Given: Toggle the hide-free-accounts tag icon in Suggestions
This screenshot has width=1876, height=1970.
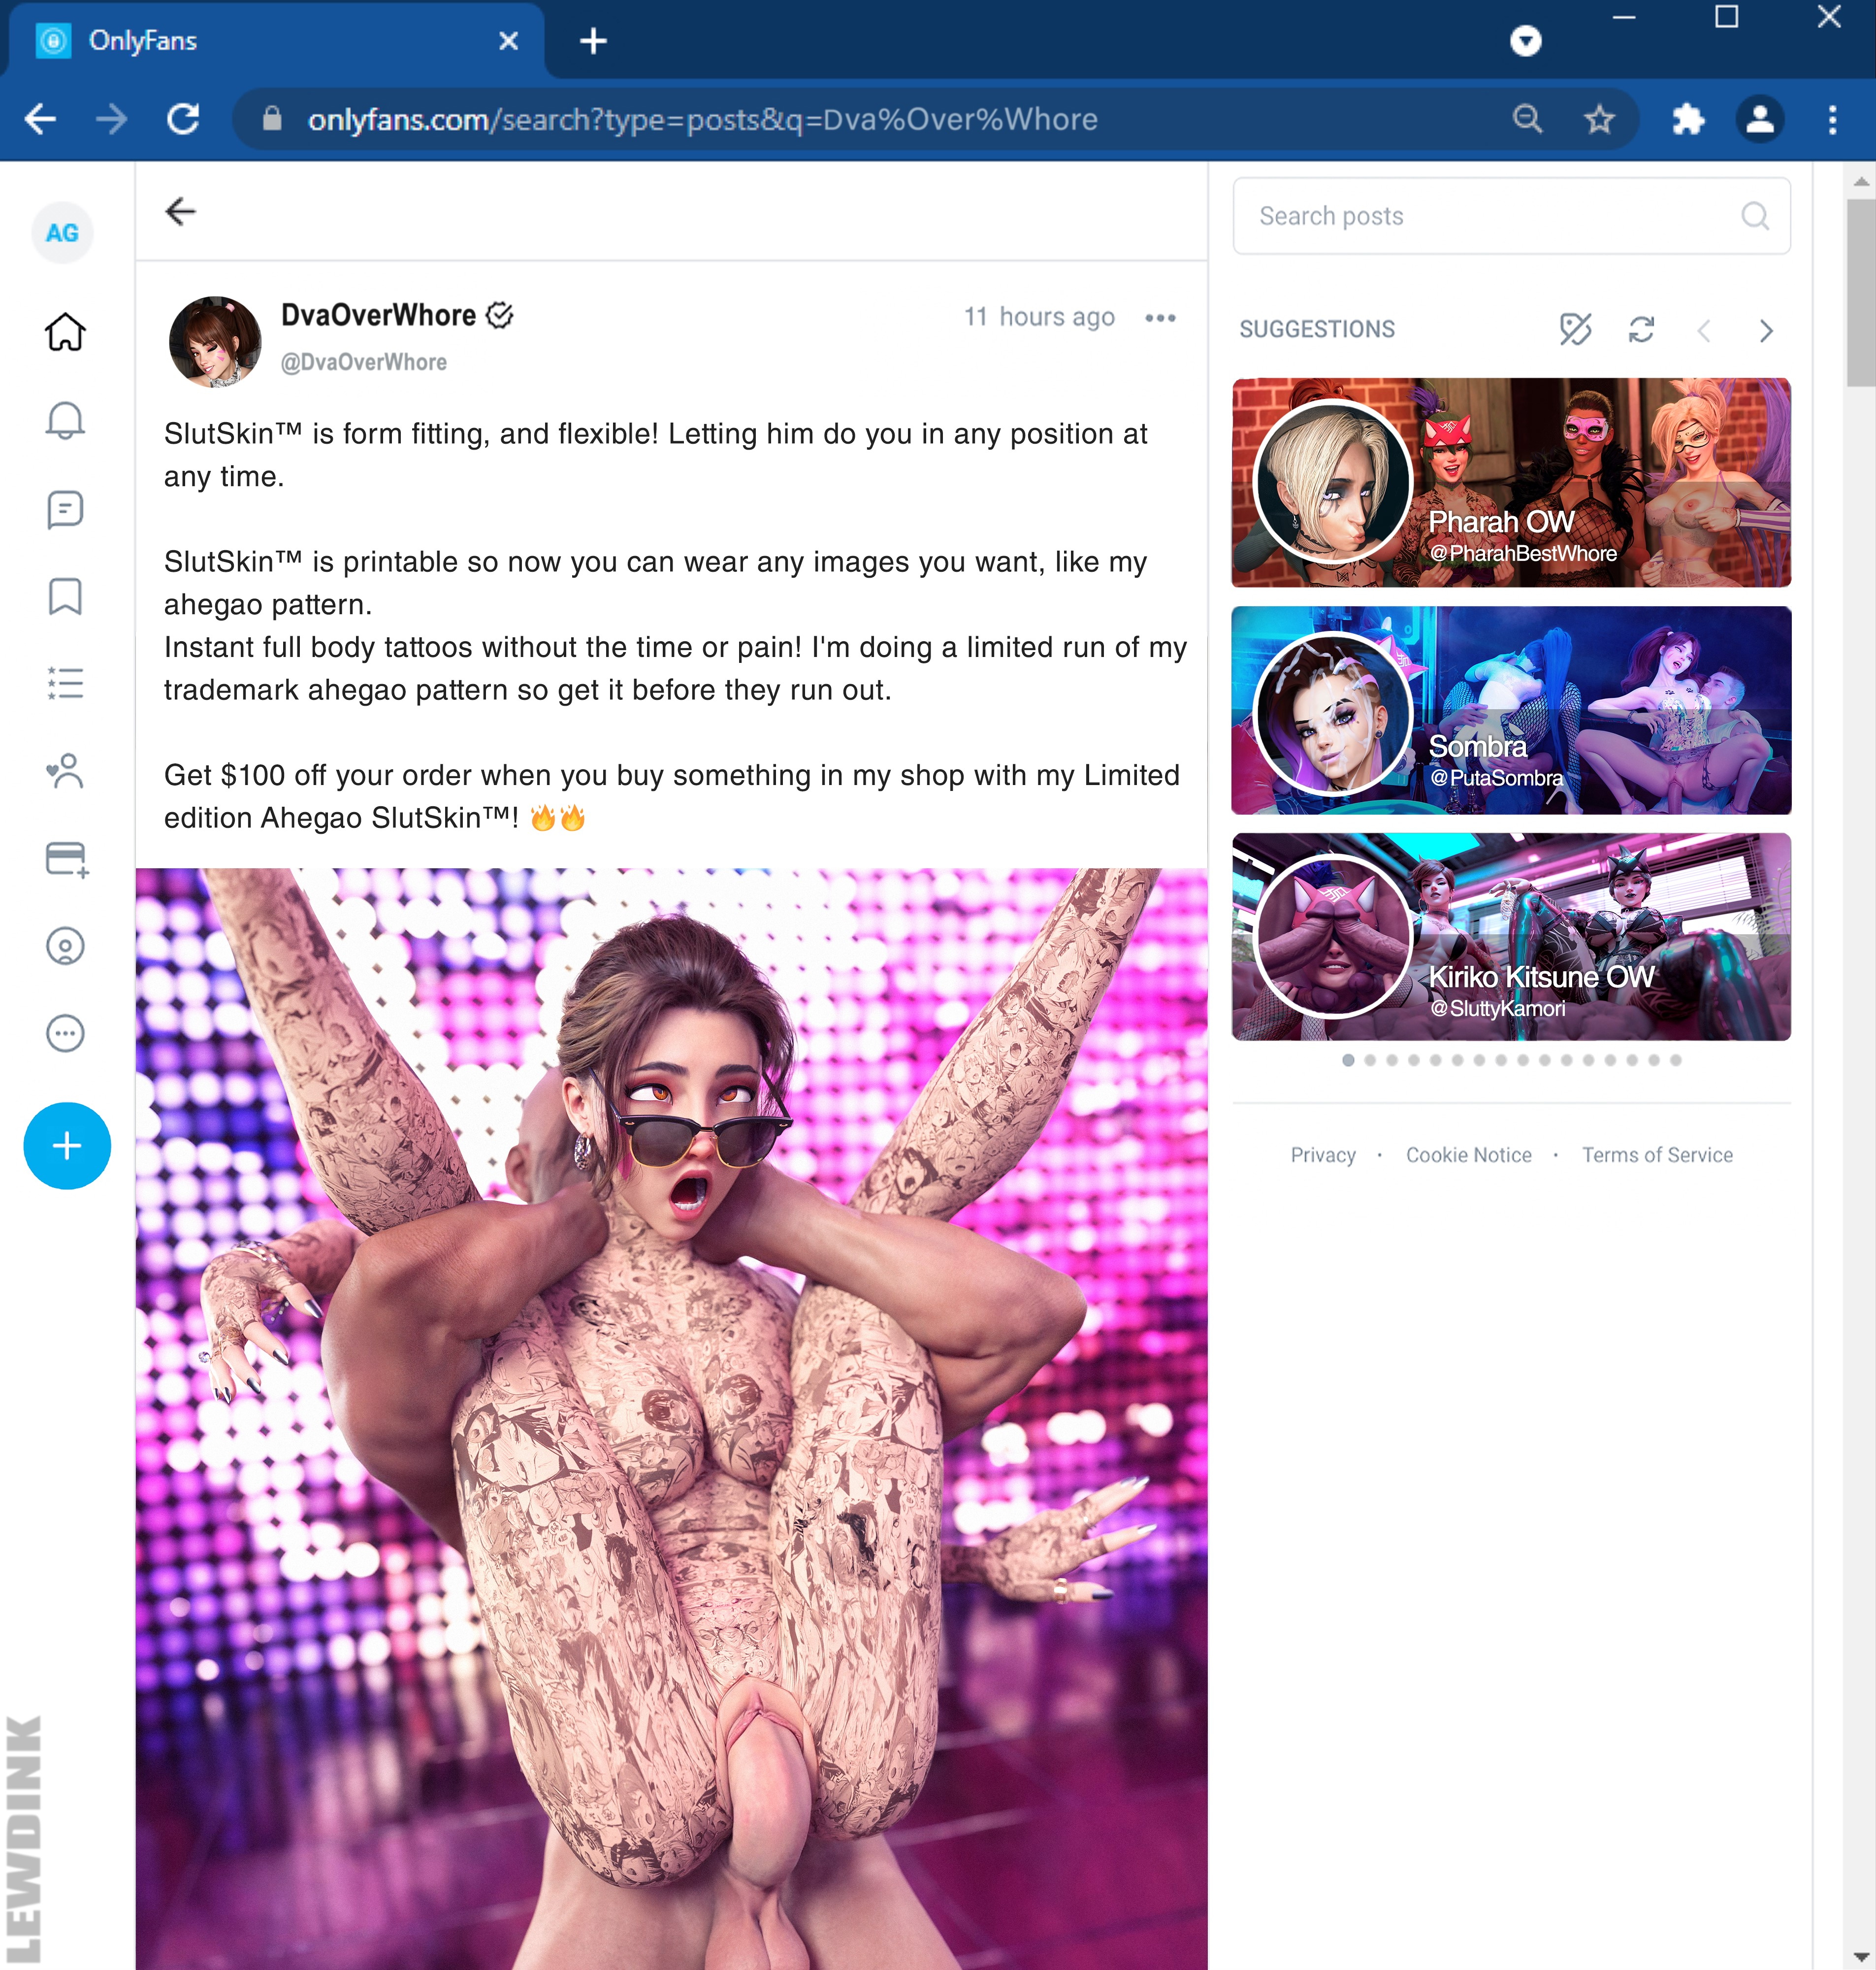Looking at the screenshot, I should point(1575,329).
